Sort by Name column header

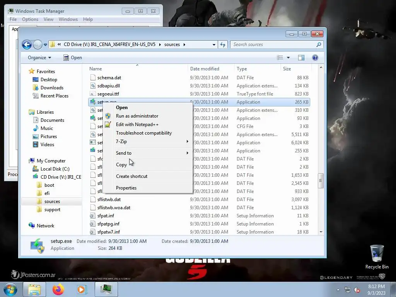(96, 69)
